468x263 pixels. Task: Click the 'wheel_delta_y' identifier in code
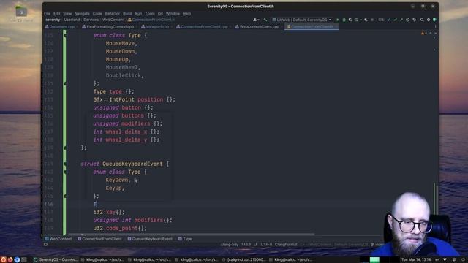[x=127, y=140]
